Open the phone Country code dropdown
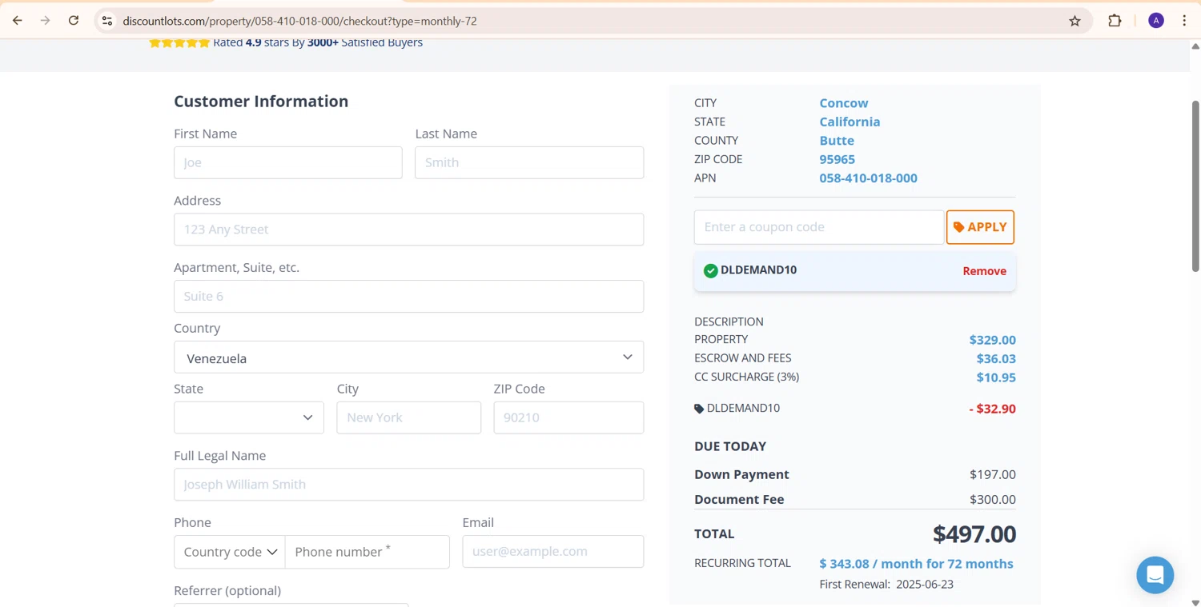The width and height of the screenshot is (1201, 607). pyautogui.click(x=230, y=552)
